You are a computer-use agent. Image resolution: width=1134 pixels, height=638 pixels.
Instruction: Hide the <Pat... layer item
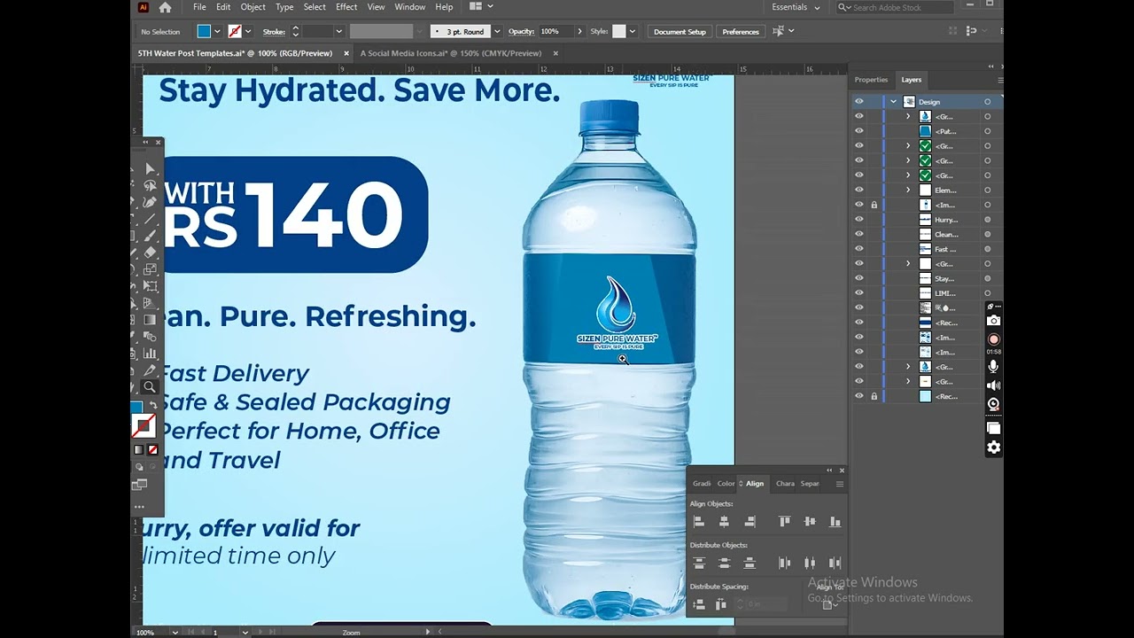pos(858,131)
